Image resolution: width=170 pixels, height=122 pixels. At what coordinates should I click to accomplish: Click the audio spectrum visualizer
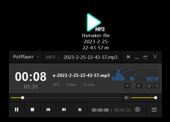pyautogui.click(x=136, y=75)
